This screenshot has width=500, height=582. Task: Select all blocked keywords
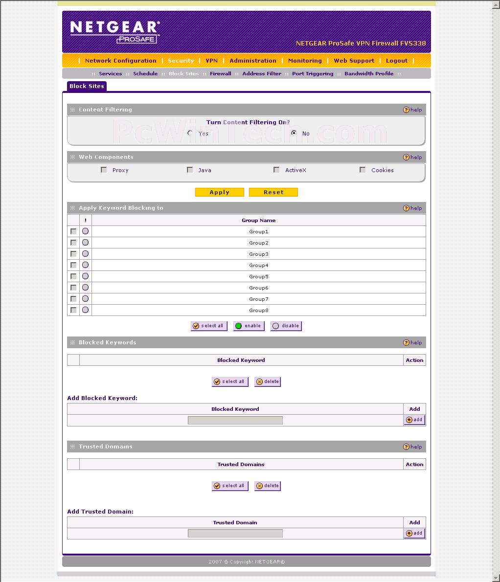pos(230,381)
